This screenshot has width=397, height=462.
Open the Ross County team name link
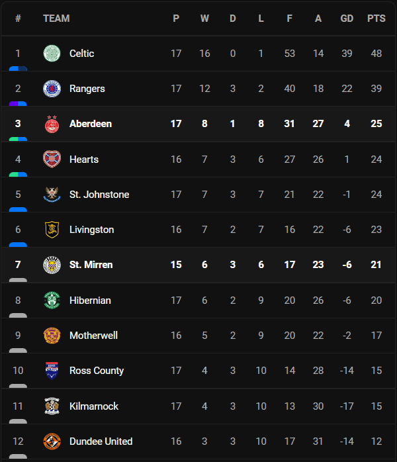pyautogui.click(x=97, y=371)
